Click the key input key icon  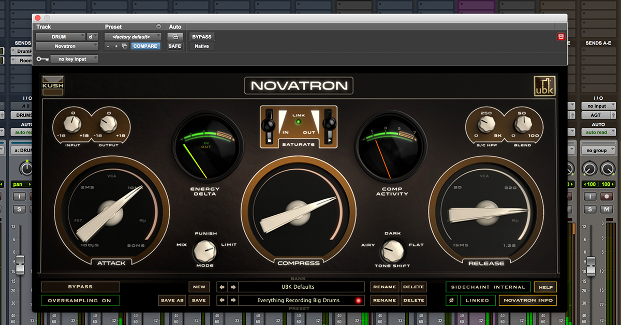click(42, 59)
